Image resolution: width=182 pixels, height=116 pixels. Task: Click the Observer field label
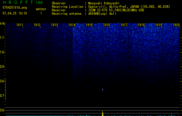(x=59, y=3)
